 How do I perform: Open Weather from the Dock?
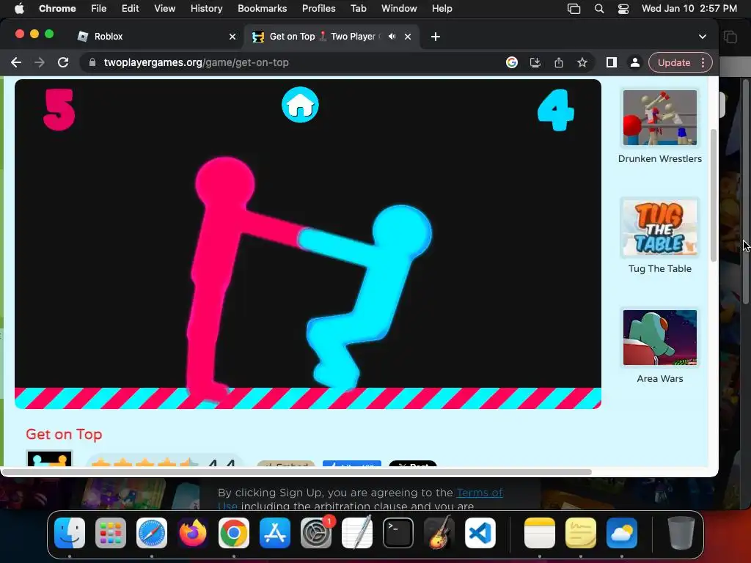point(622,533)
